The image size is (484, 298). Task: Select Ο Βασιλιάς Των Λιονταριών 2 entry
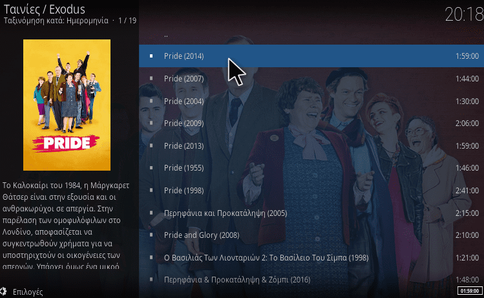(311, 257)
